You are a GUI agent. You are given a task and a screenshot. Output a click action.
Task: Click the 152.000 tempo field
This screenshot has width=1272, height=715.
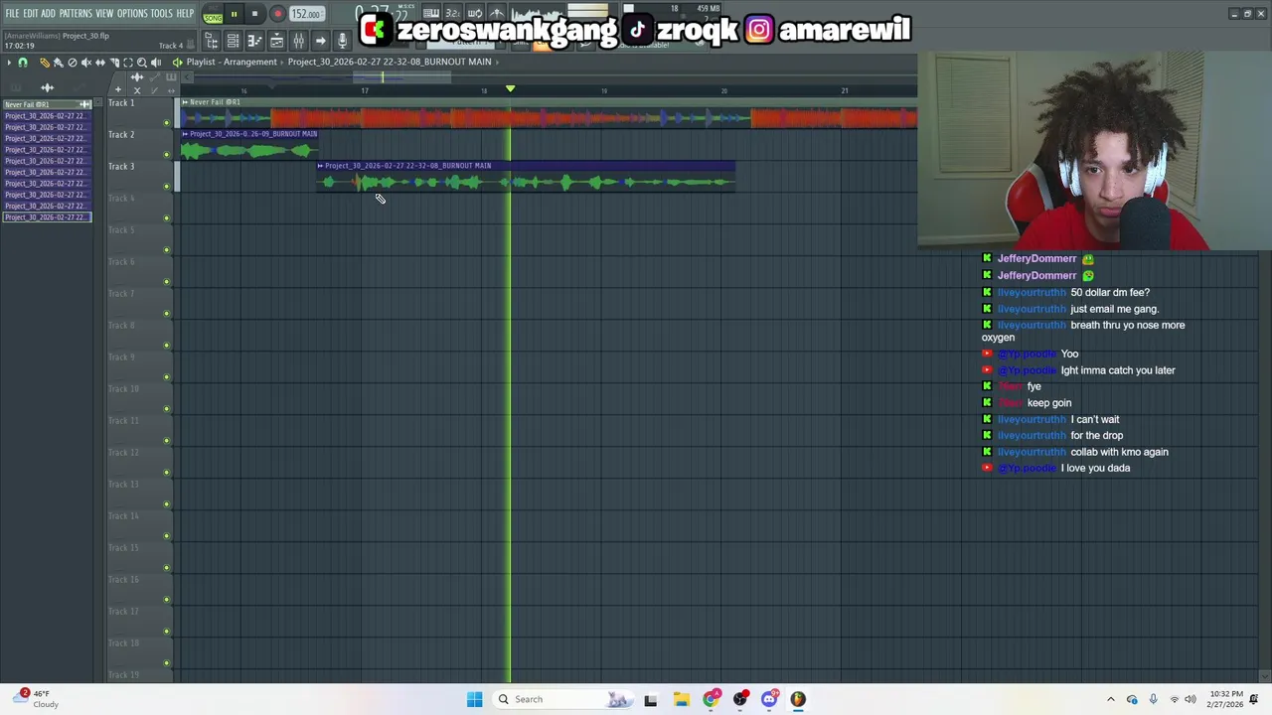[x=306, y=14]
